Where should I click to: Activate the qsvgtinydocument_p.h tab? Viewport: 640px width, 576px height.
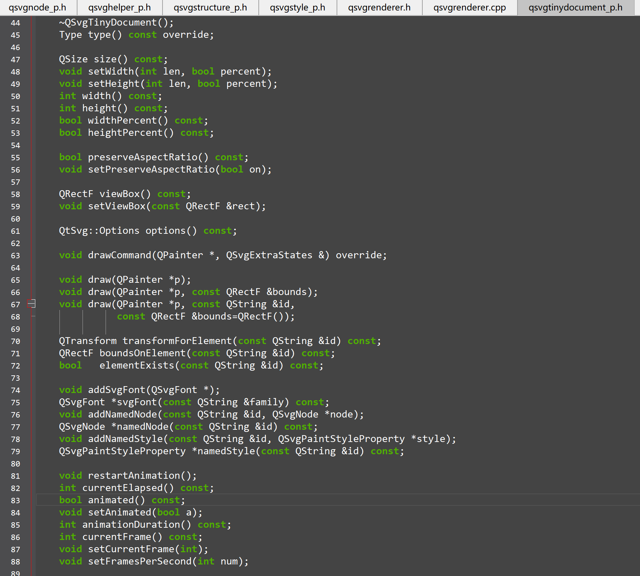coord(575,8)
